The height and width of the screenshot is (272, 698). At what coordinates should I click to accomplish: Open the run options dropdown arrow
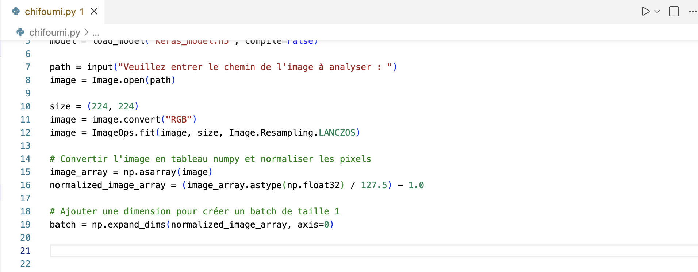(657, 12)
